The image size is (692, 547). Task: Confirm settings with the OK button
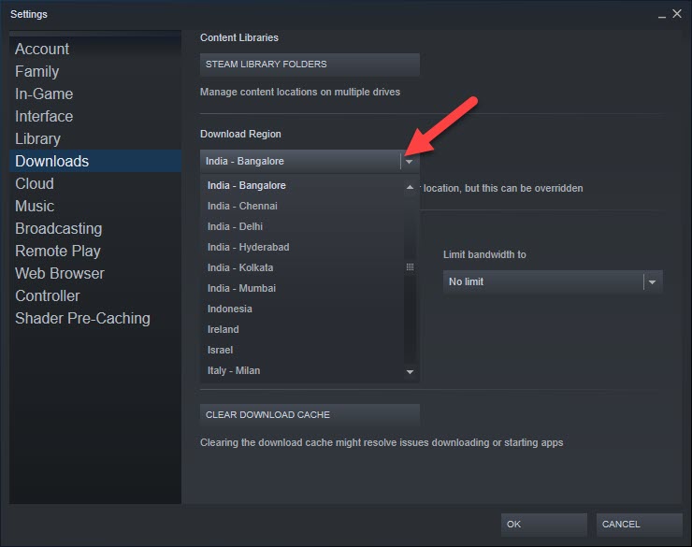point(543,525)
